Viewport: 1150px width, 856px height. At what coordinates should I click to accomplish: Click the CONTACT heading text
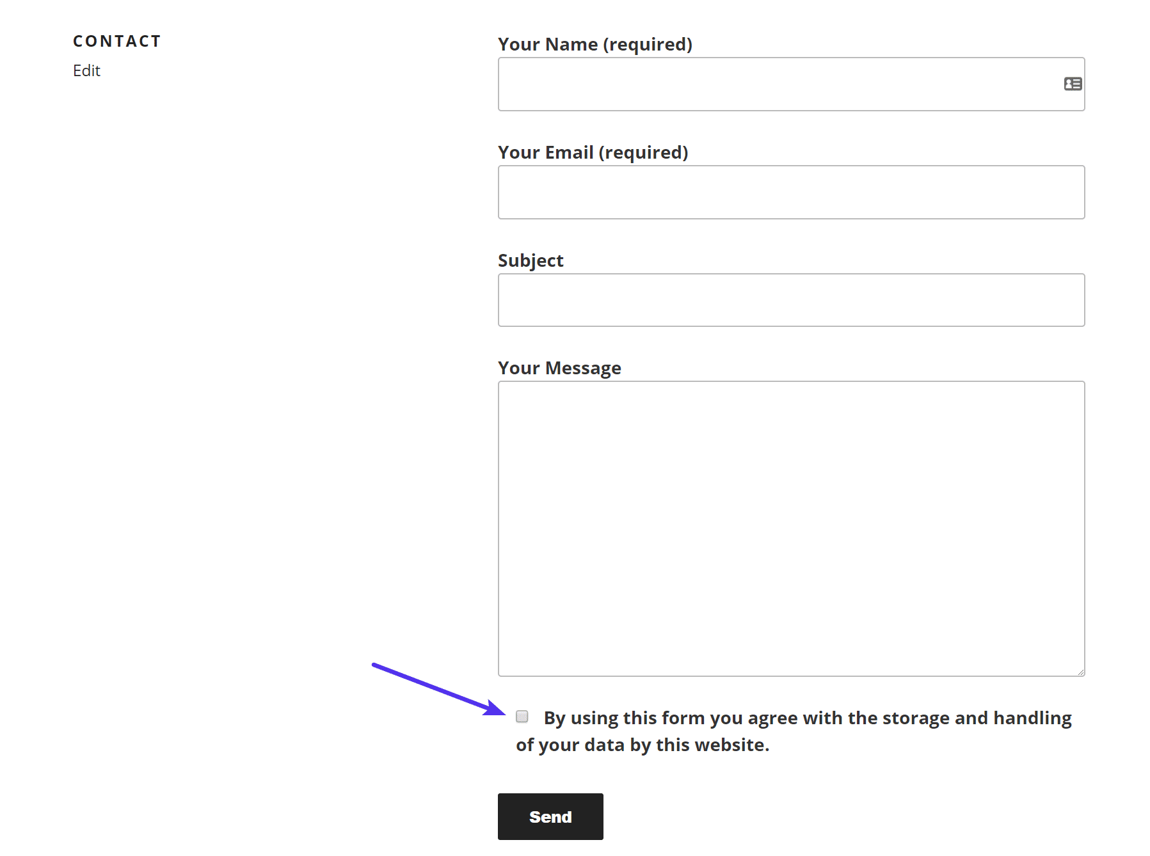(x=117, y=40)
